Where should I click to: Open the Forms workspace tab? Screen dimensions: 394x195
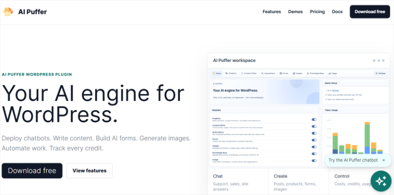click(x=284, y=73)
